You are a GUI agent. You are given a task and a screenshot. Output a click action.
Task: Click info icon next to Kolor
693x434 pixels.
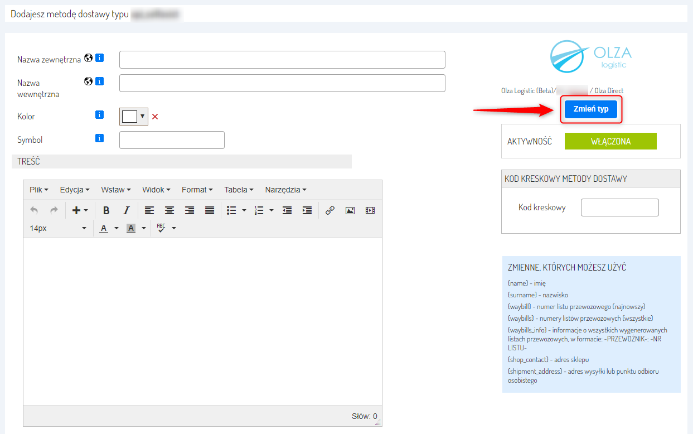[x=100, y=115]
